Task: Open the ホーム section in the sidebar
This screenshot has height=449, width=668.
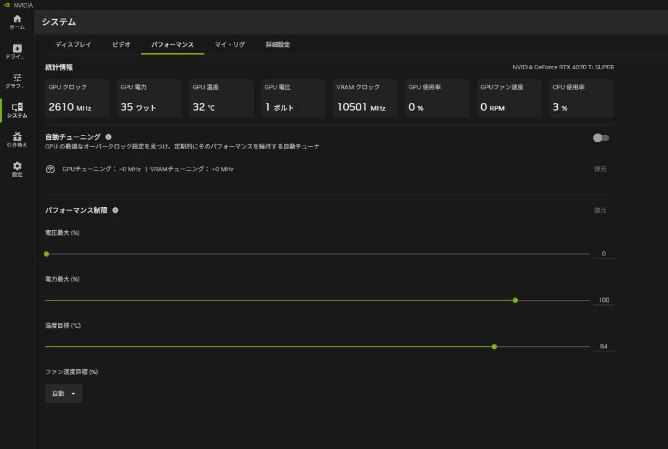Action: pyautogui.click(x=17, y=20)
